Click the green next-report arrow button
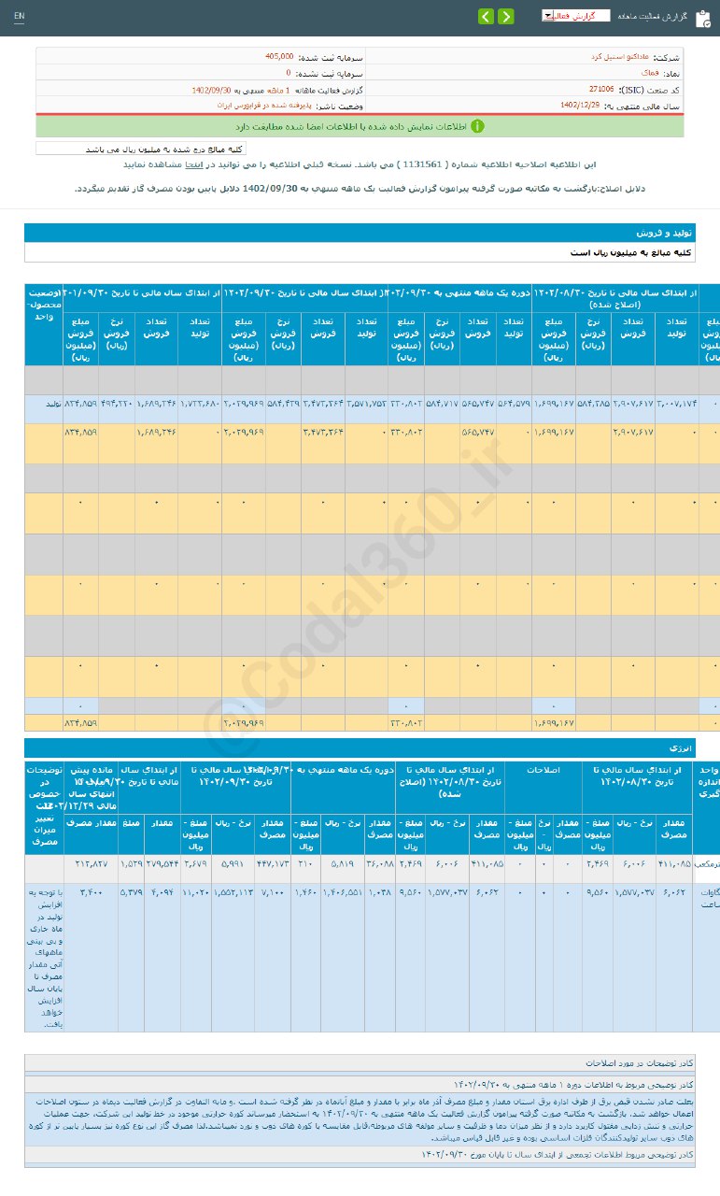 (505, 16)
